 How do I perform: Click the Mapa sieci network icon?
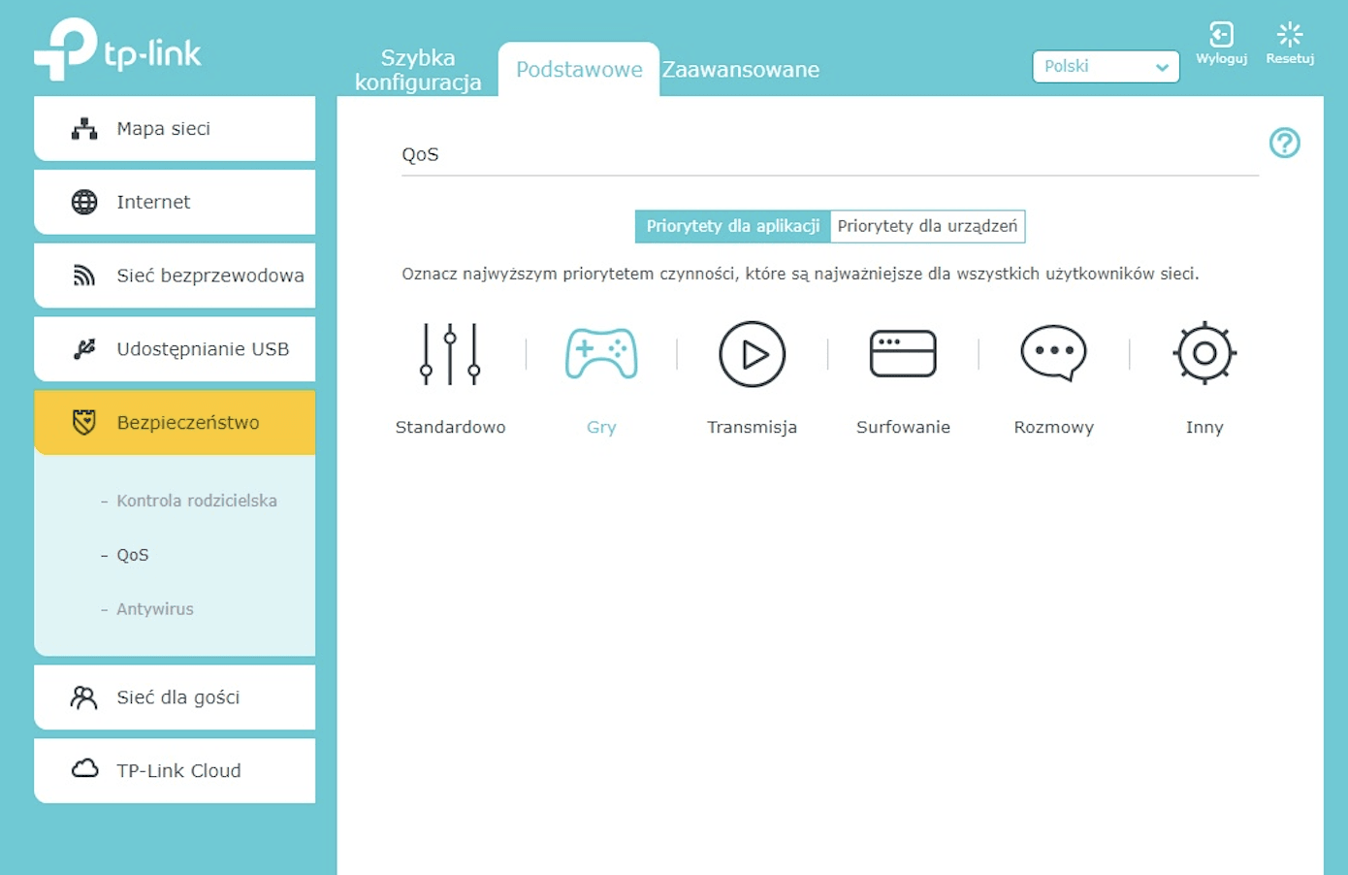84,129
